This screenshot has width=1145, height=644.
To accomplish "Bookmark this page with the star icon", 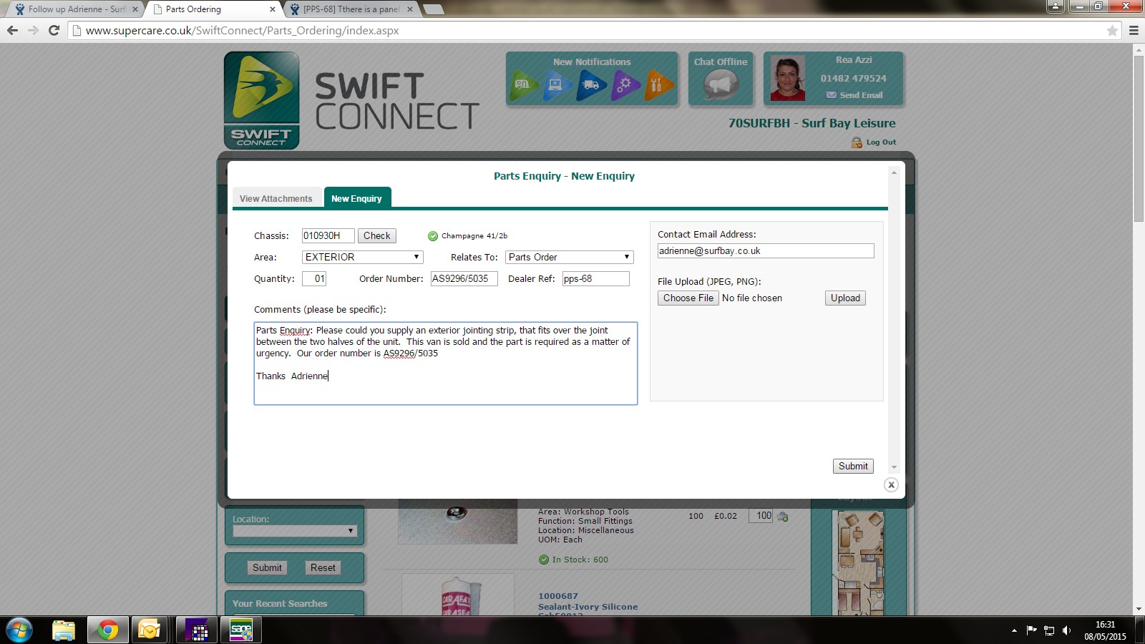I will pos(1112,31).
